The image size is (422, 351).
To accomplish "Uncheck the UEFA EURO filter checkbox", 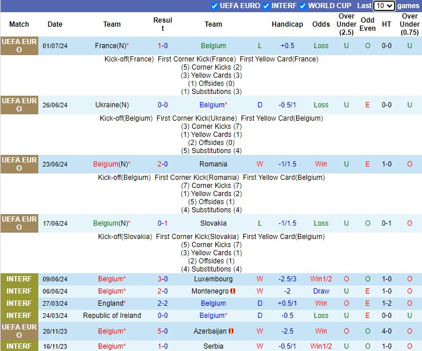I will [x=215, y=6].
